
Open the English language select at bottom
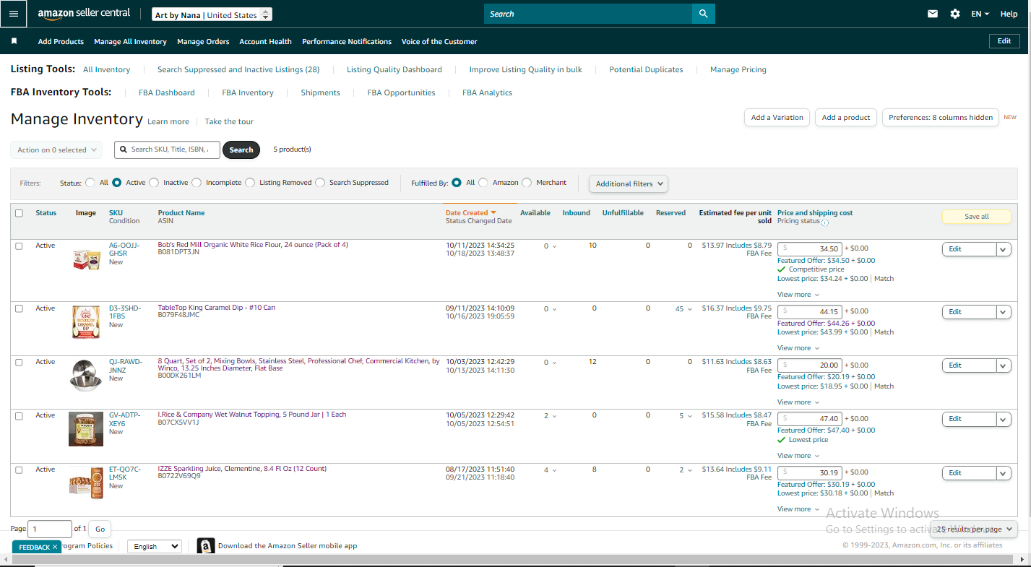pyautogui.click(x=154, y=546)
